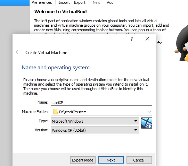Open the Version dropdown Windows XP (32-bit)
Image resolution: width=188 pixels, height=166 pixels.
coord(95,130)
